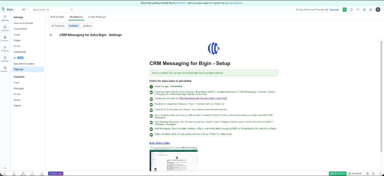Click CRM Messaging for Zoho Bigin - Settings title
This screenshot has height=176, width=384.
tap(91, 35)
